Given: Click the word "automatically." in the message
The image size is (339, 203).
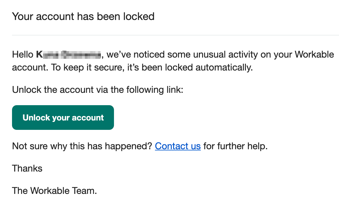Looking at the screenshot, I should click(224, 68).
